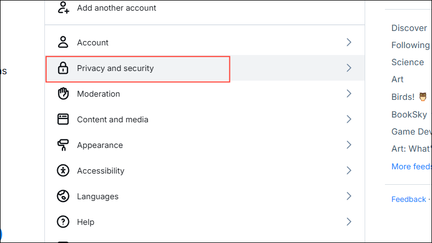Click the More feeds link
Screen dimensions: 432x243
point(411,166)
